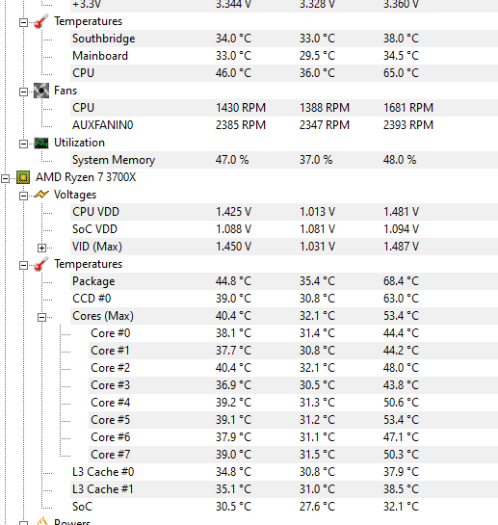Collapse the Ryzen Temperatures section
The image size is (498, 525).
[x=23, y=265]
